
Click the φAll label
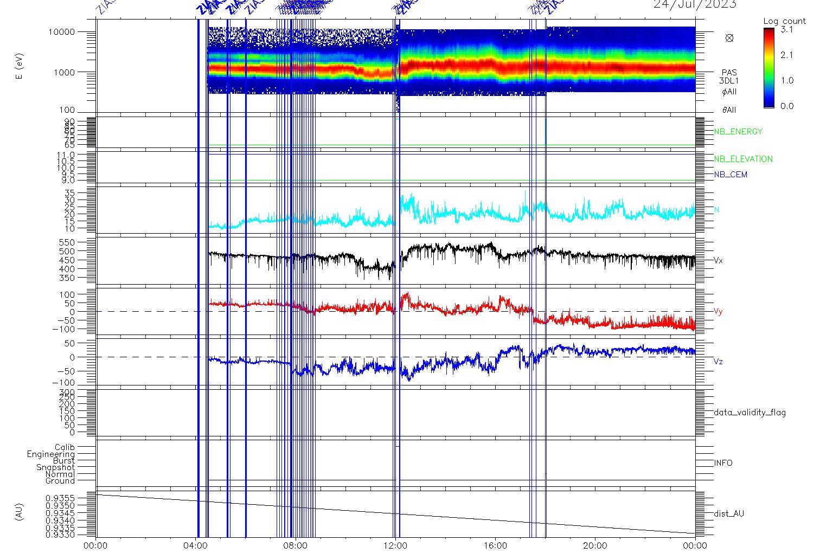click(729, 92)
